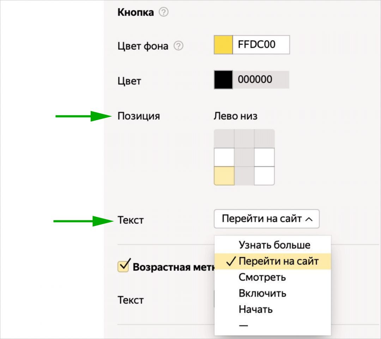Image resolution: width=381 pixels, height=339 pixels.
Task: Click the help icon beside Цвет фона
Action: coord(179,45)
